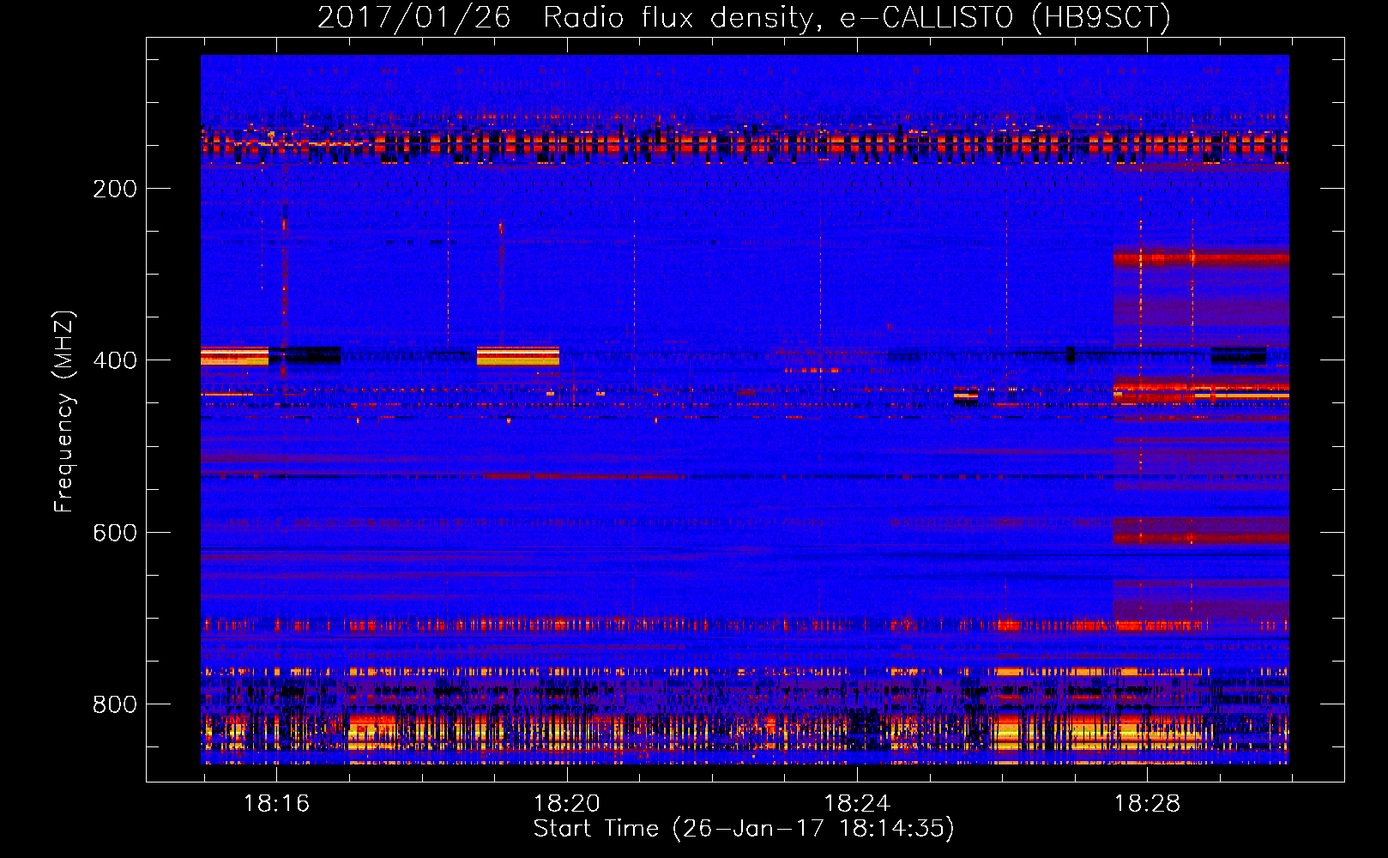Select the 200 frequency tick label
1388x858 pixels.
[115, 189]
